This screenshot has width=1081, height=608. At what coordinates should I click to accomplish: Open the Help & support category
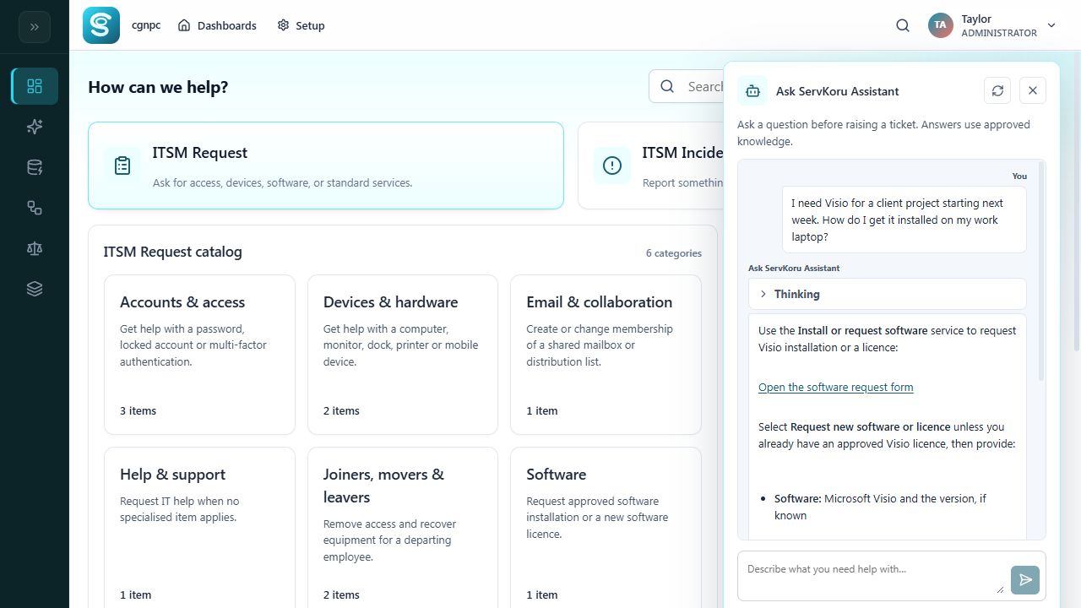coord(200,527)
